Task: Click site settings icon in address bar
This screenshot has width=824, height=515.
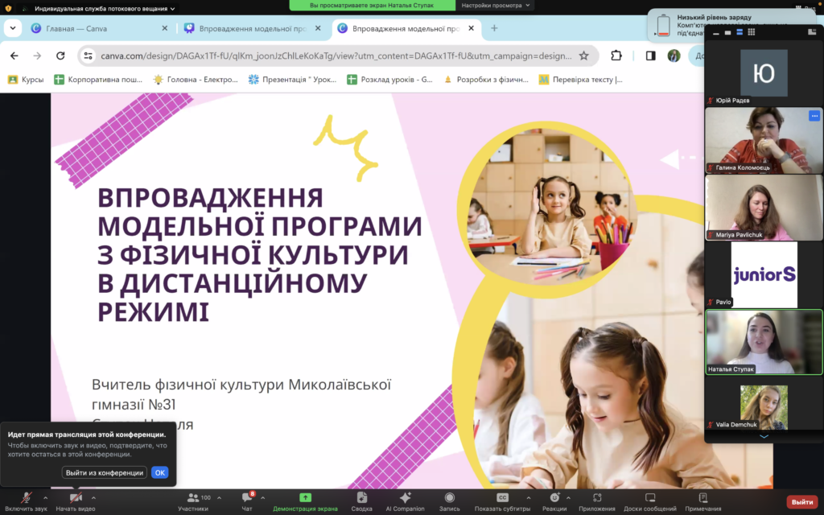Action: pos(89,56)
